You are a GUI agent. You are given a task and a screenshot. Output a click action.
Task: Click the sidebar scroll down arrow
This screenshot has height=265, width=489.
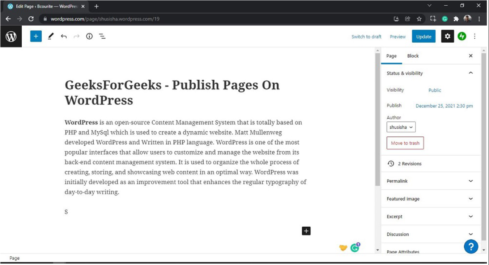click(484, 250)
